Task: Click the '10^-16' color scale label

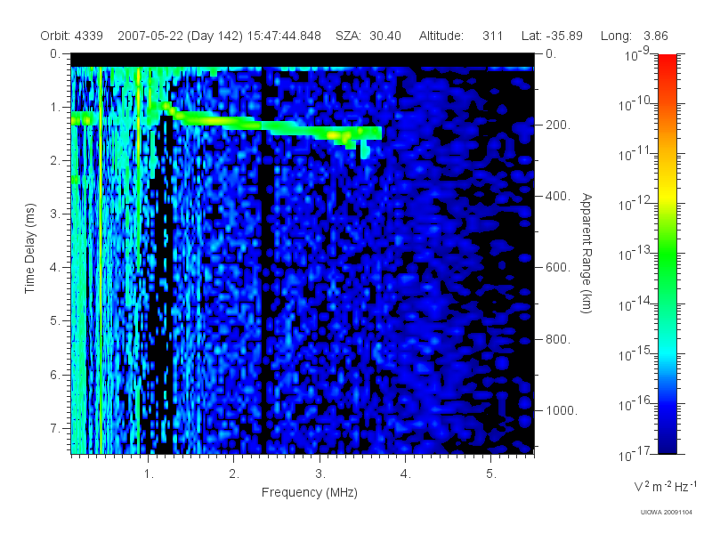Action: coord(636,403)
